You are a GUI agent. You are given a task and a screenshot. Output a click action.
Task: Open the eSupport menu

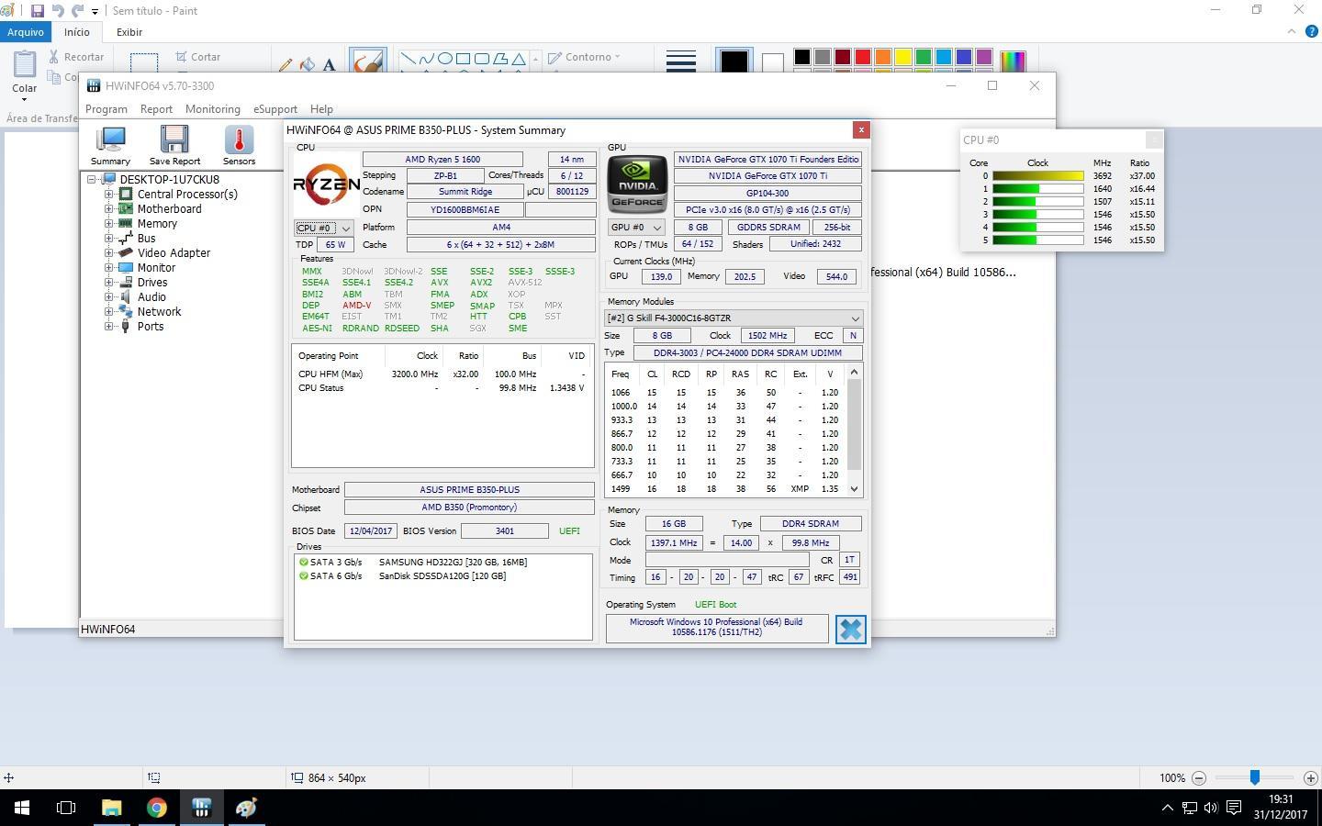pos(275,108)
